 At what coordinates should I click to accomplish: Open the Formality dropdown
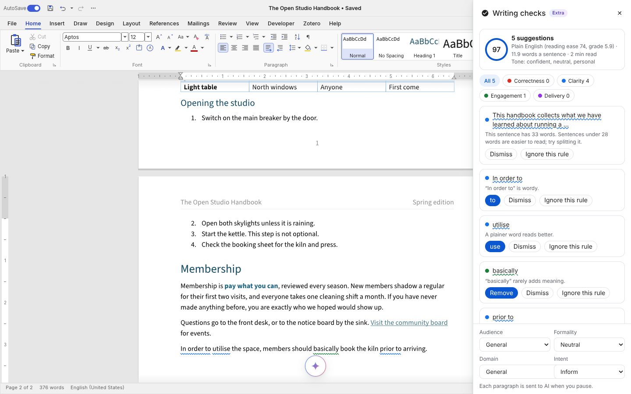(x=589, y=345)
